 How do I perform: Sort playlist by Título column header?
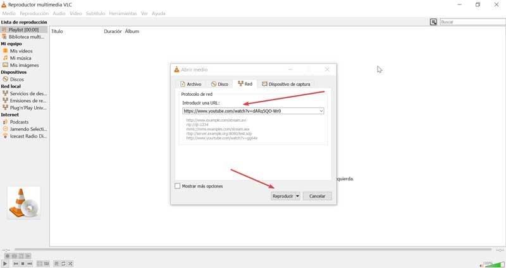coord(57,31)
